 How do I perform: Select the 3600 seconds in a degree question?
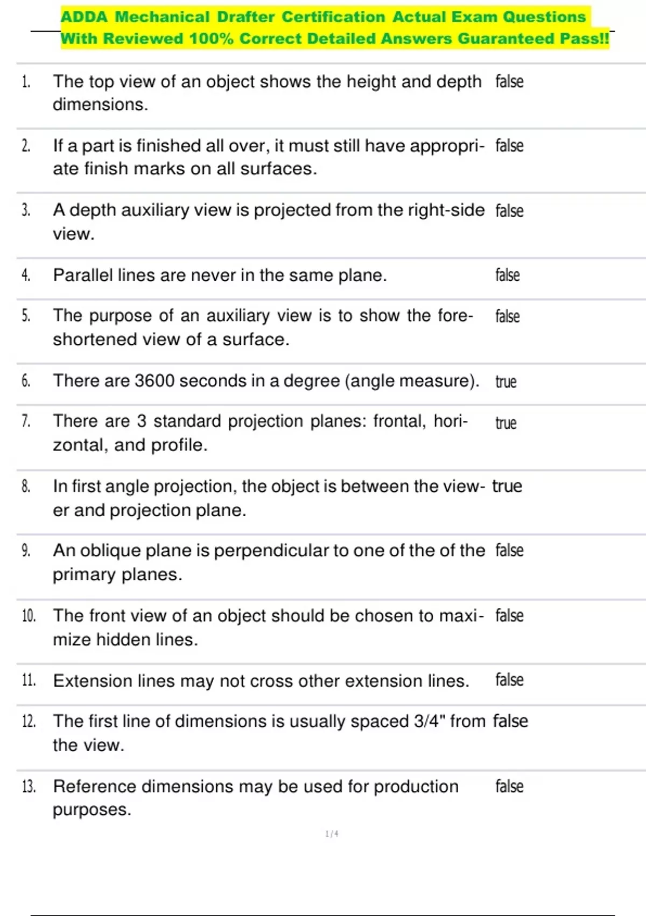point(266,381)
